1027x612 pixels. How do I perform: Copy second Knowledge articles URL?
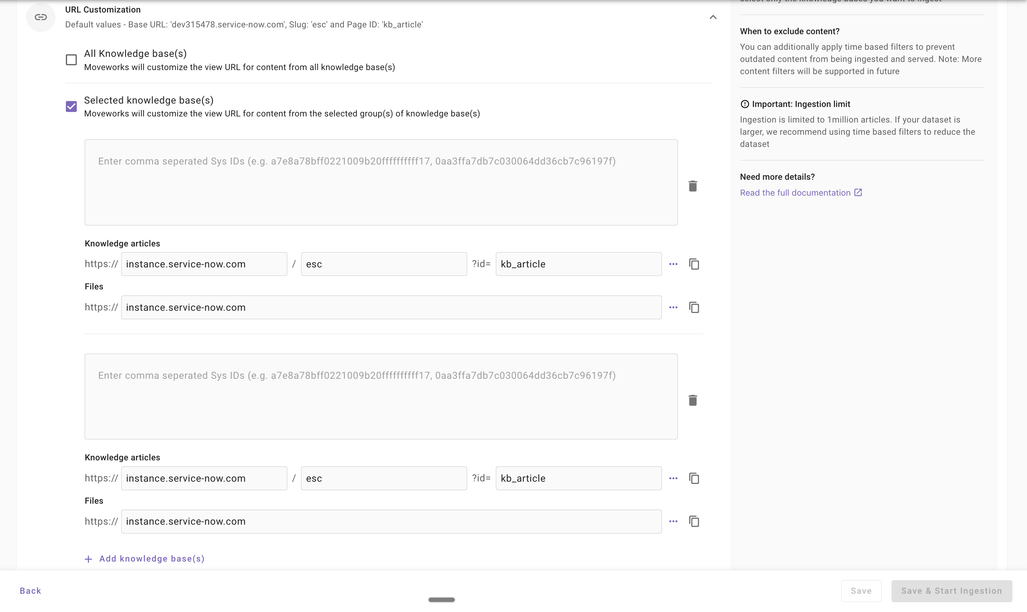pyautogui.click(x=694, y=478)
